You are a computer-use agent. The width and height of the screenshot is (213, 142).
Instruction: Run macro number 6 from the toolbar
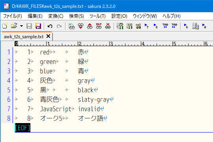click(x=186, y=26)
